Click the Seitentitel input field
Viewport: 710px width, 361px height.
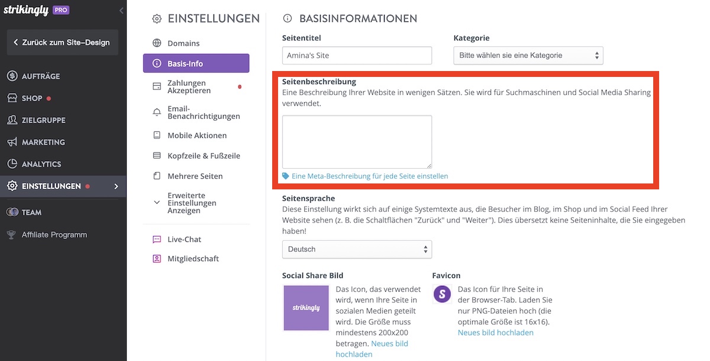coord(357,56)
